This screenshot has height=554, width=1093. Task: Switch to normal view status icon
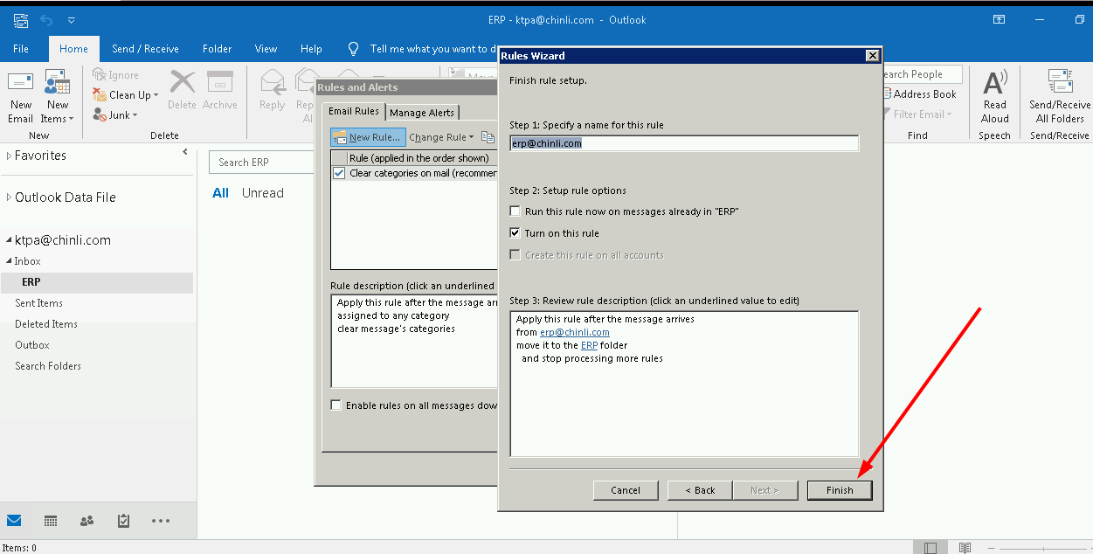(x=930, y=547)
